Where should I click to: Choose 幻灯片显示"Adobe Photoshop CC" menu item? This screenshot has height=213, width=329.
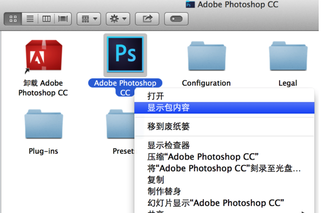click(x=224, y=203)
